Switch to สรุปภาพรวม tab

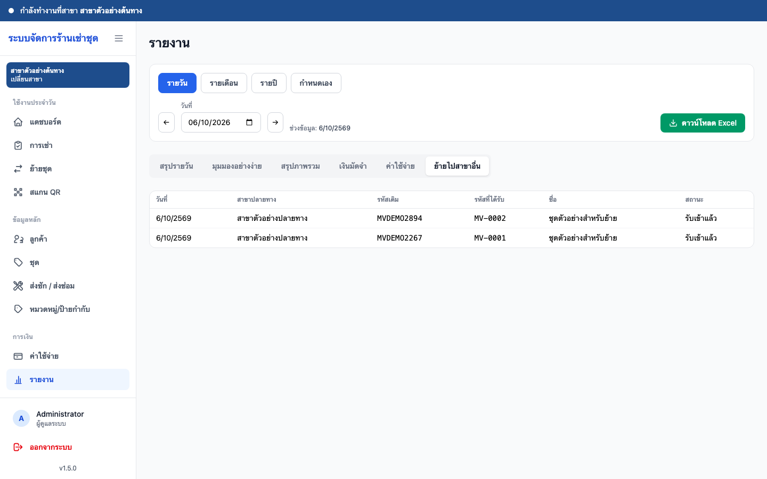point(300,166)
